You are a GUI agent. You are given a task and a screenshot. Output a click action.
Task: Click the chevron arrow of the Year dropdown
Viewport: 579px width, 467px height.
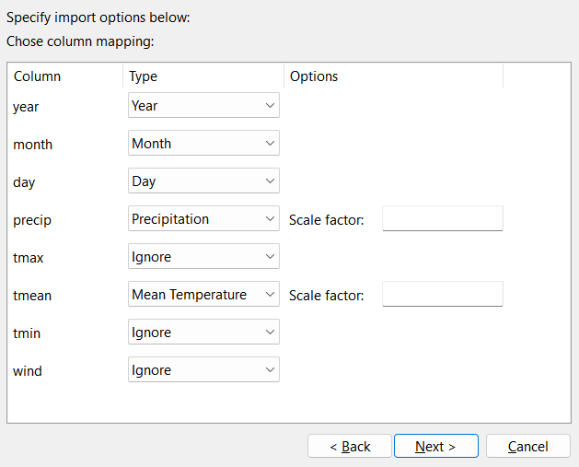270,106
